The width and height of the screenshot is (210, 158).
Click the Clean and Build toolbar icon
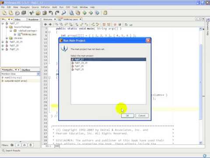click(78, 13)
